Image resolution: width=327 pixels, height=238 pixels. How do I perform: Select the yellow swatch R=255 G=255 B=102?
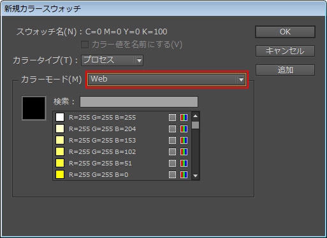60,151
